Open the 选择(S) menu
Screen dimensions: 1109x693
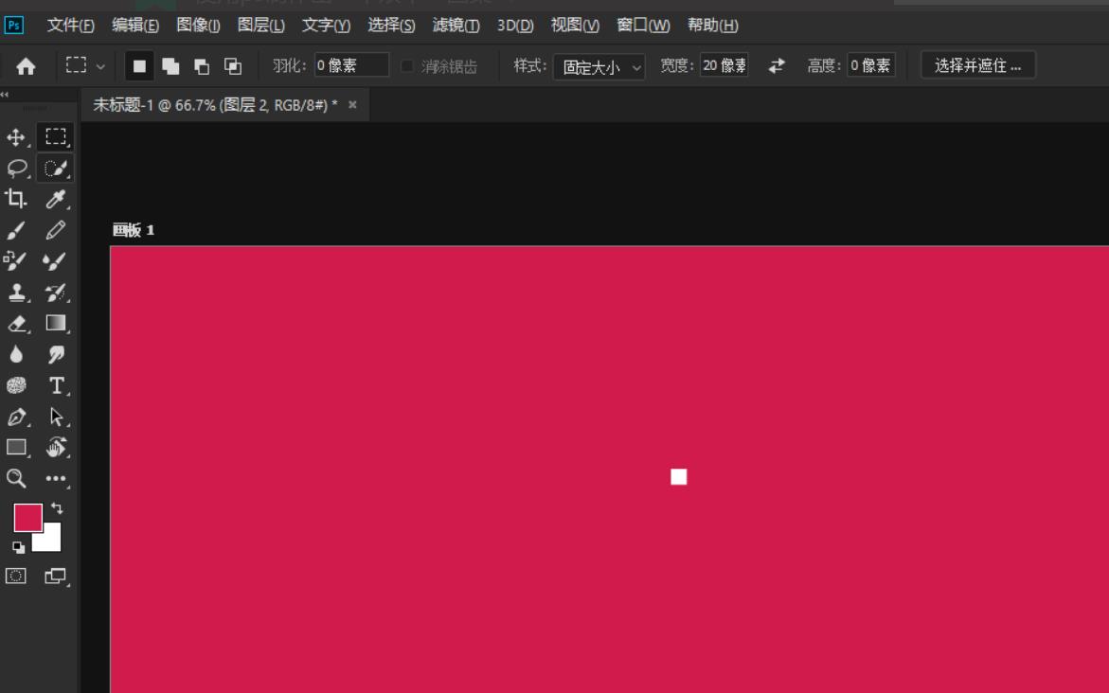(x=391, y=26)
